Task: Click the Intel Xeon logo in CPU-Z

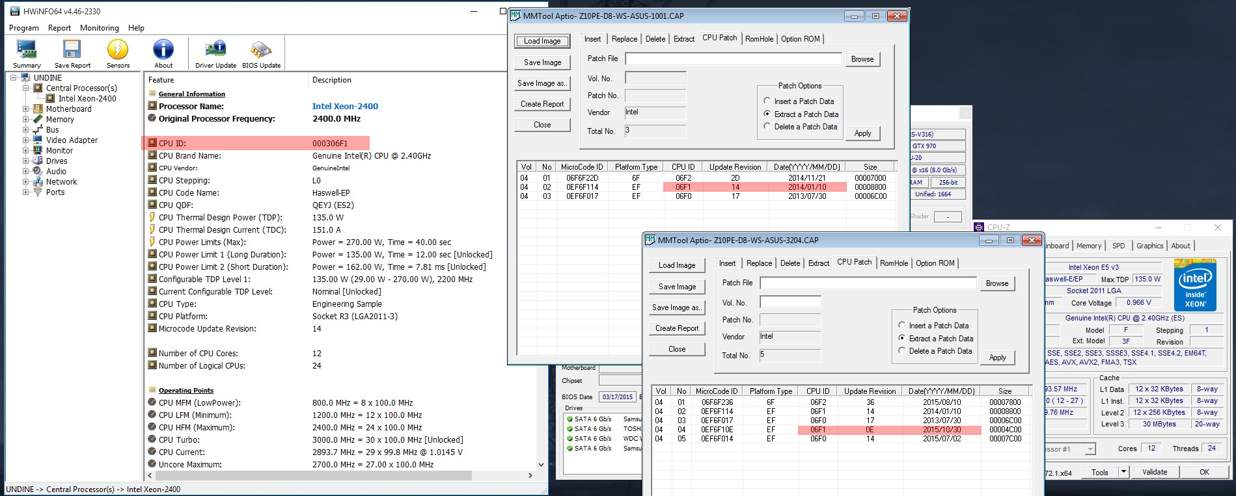Action: pyautogui.click(x=1195, y=285)
